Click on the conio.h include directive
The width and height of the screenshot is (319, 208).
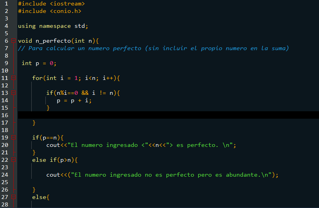pos(50,11)
